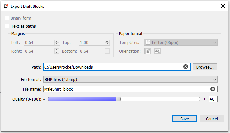Click the unfilled part of Quality slider

point(160,99)
